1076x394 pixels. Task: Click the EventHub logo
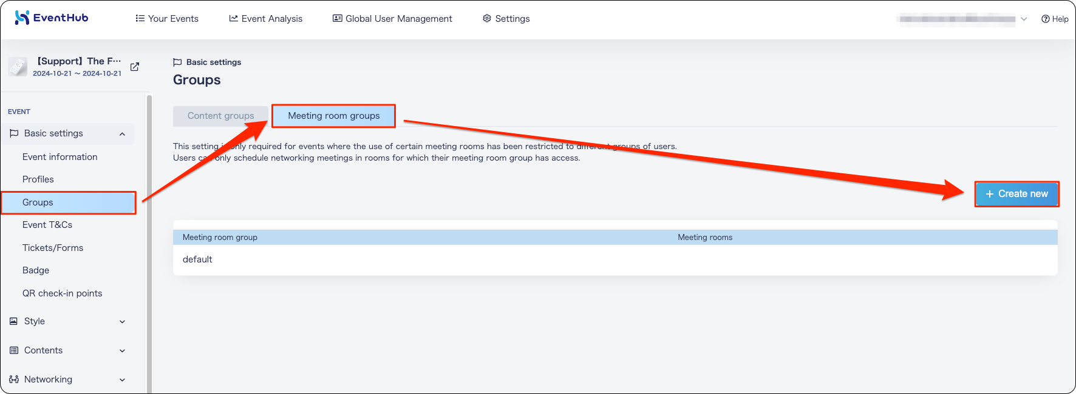[x=52, y=18]
